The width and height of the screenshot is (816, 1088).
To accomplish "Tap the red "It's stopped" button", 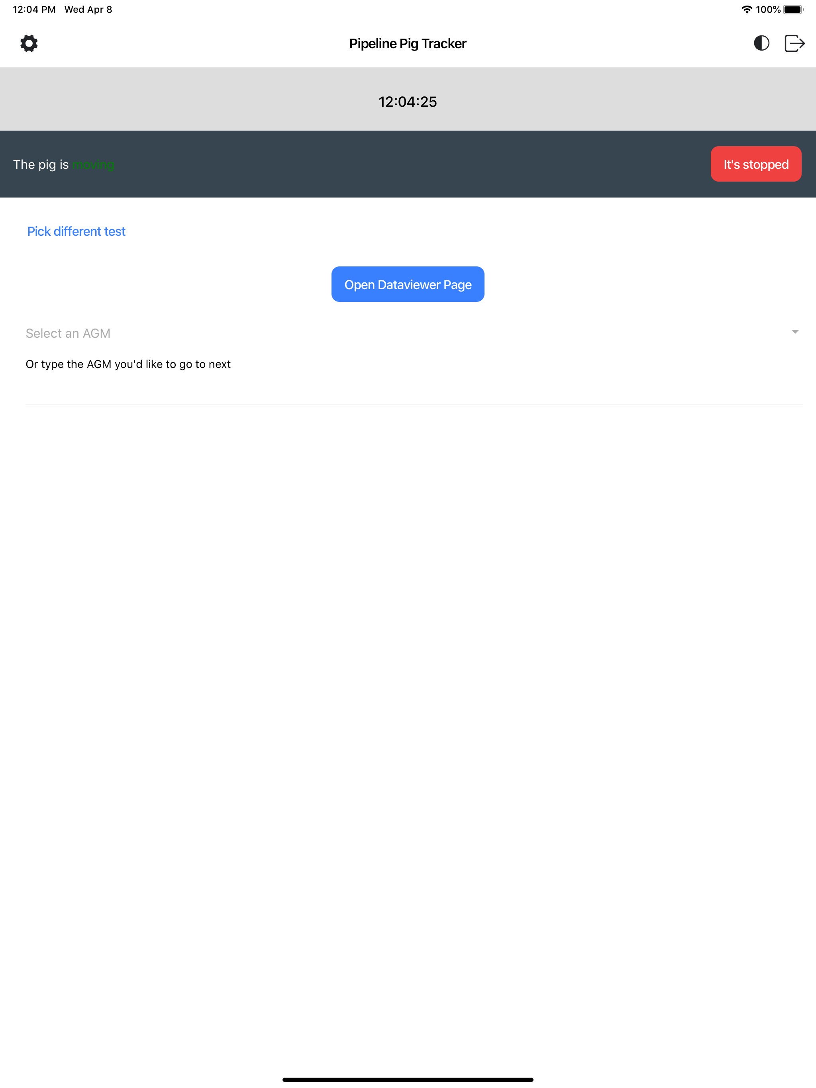I will 755,164.
